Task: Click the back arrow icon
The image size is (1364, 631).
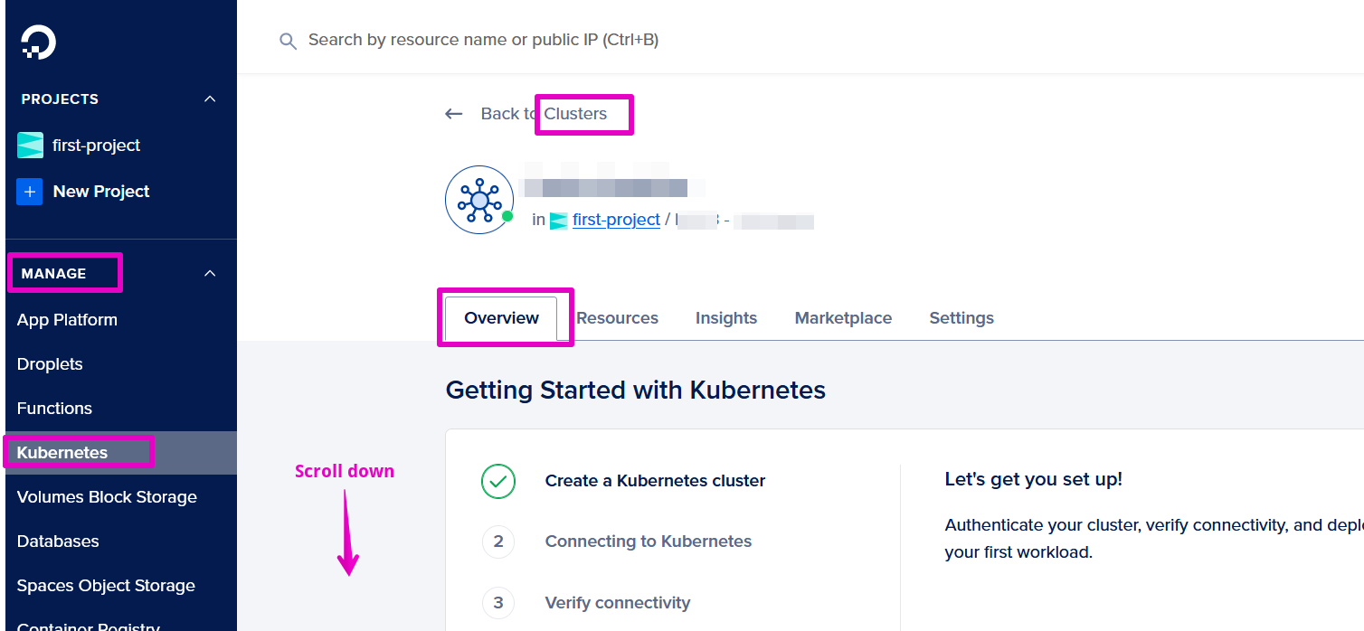Action: pos(454,114)
